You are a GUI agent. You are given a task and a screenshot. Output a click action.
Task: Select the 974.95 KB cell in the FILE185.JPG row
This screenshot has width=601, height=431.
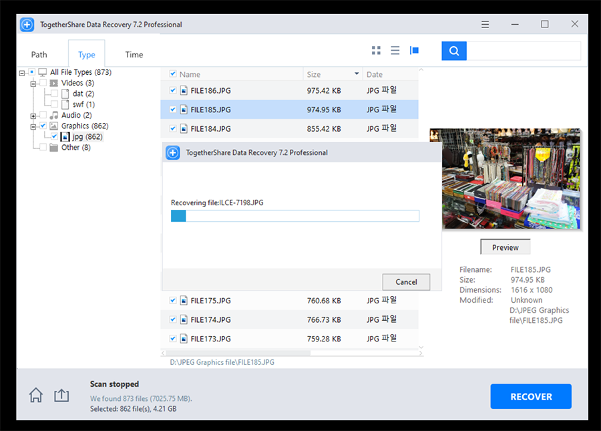(x=323, y=110)
